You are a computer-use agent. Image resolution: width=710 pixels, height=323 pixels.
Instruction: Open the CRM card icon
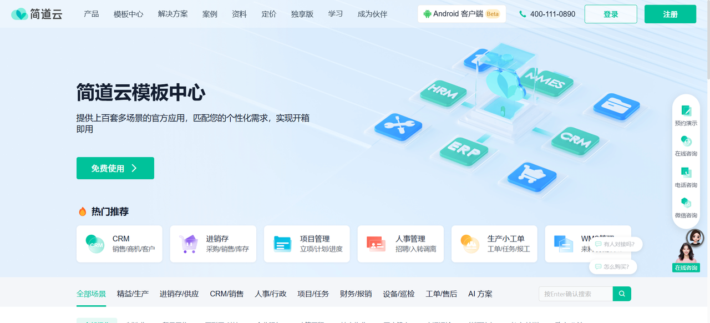[x=95, y=244]
